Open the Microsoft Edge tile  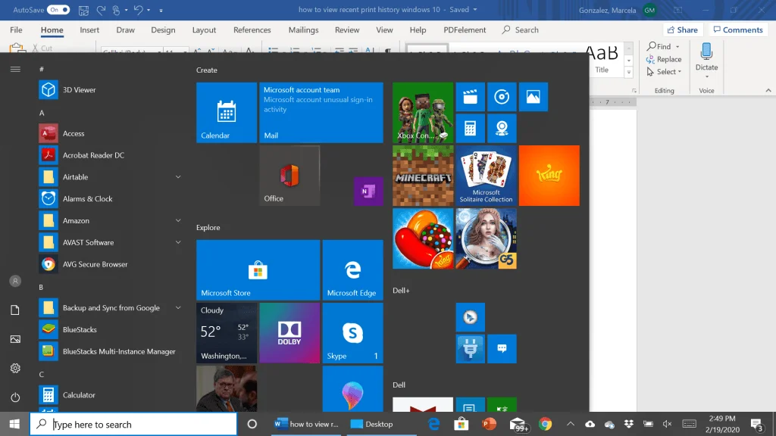[353, 270]
